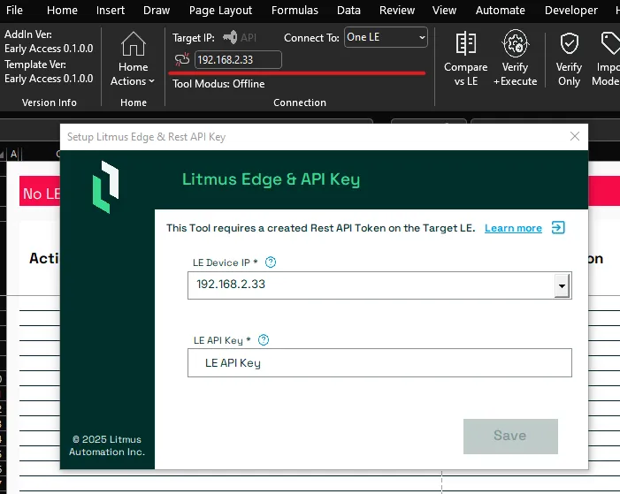Open the Data tab

point(348,11)
